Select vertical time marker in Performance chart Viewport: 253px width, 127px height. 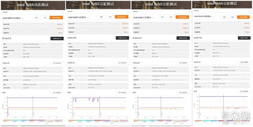[223, 106]
